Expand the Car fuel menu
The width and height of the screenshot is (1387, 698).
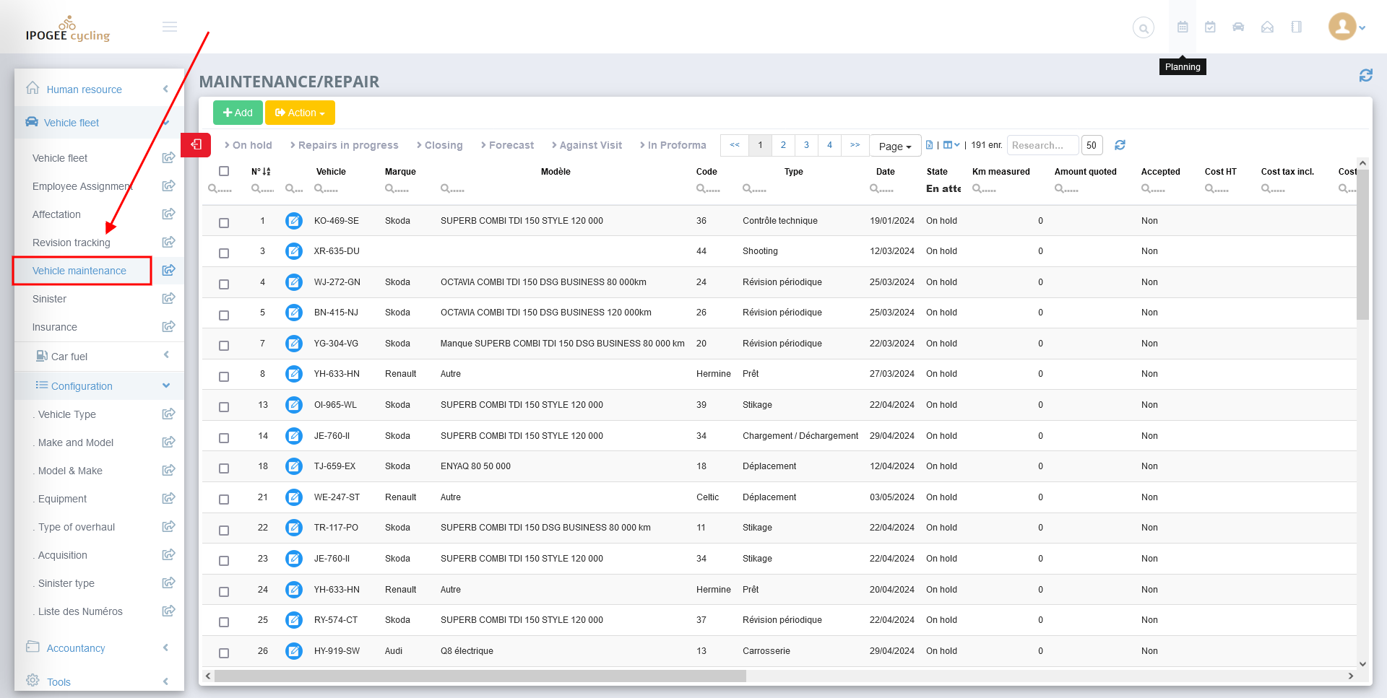(99, 357)
